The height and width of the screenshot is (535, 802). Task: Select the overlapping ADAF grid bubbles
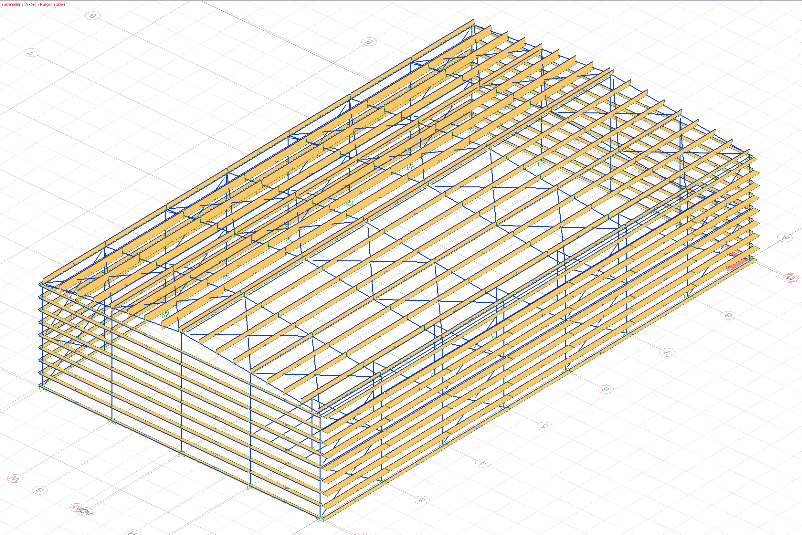pos(82,510)
